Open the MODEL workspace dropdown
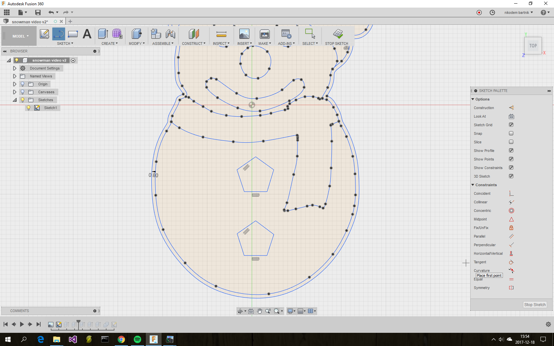 20,36
